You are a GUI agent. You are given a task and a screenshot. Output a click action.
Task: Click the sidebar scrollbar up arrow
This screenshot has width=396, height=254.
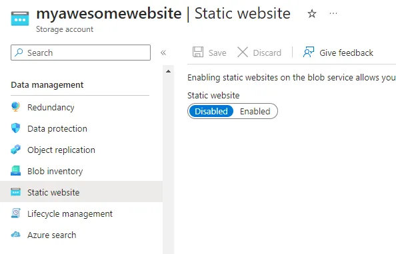168,71
